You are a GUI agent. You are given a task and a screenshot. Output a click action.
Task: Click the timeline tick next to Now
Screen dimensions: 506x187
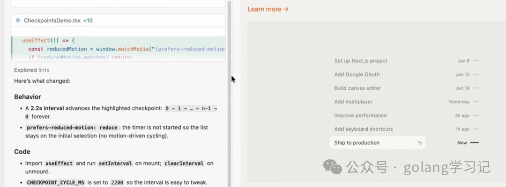click(x=474, y=143)
